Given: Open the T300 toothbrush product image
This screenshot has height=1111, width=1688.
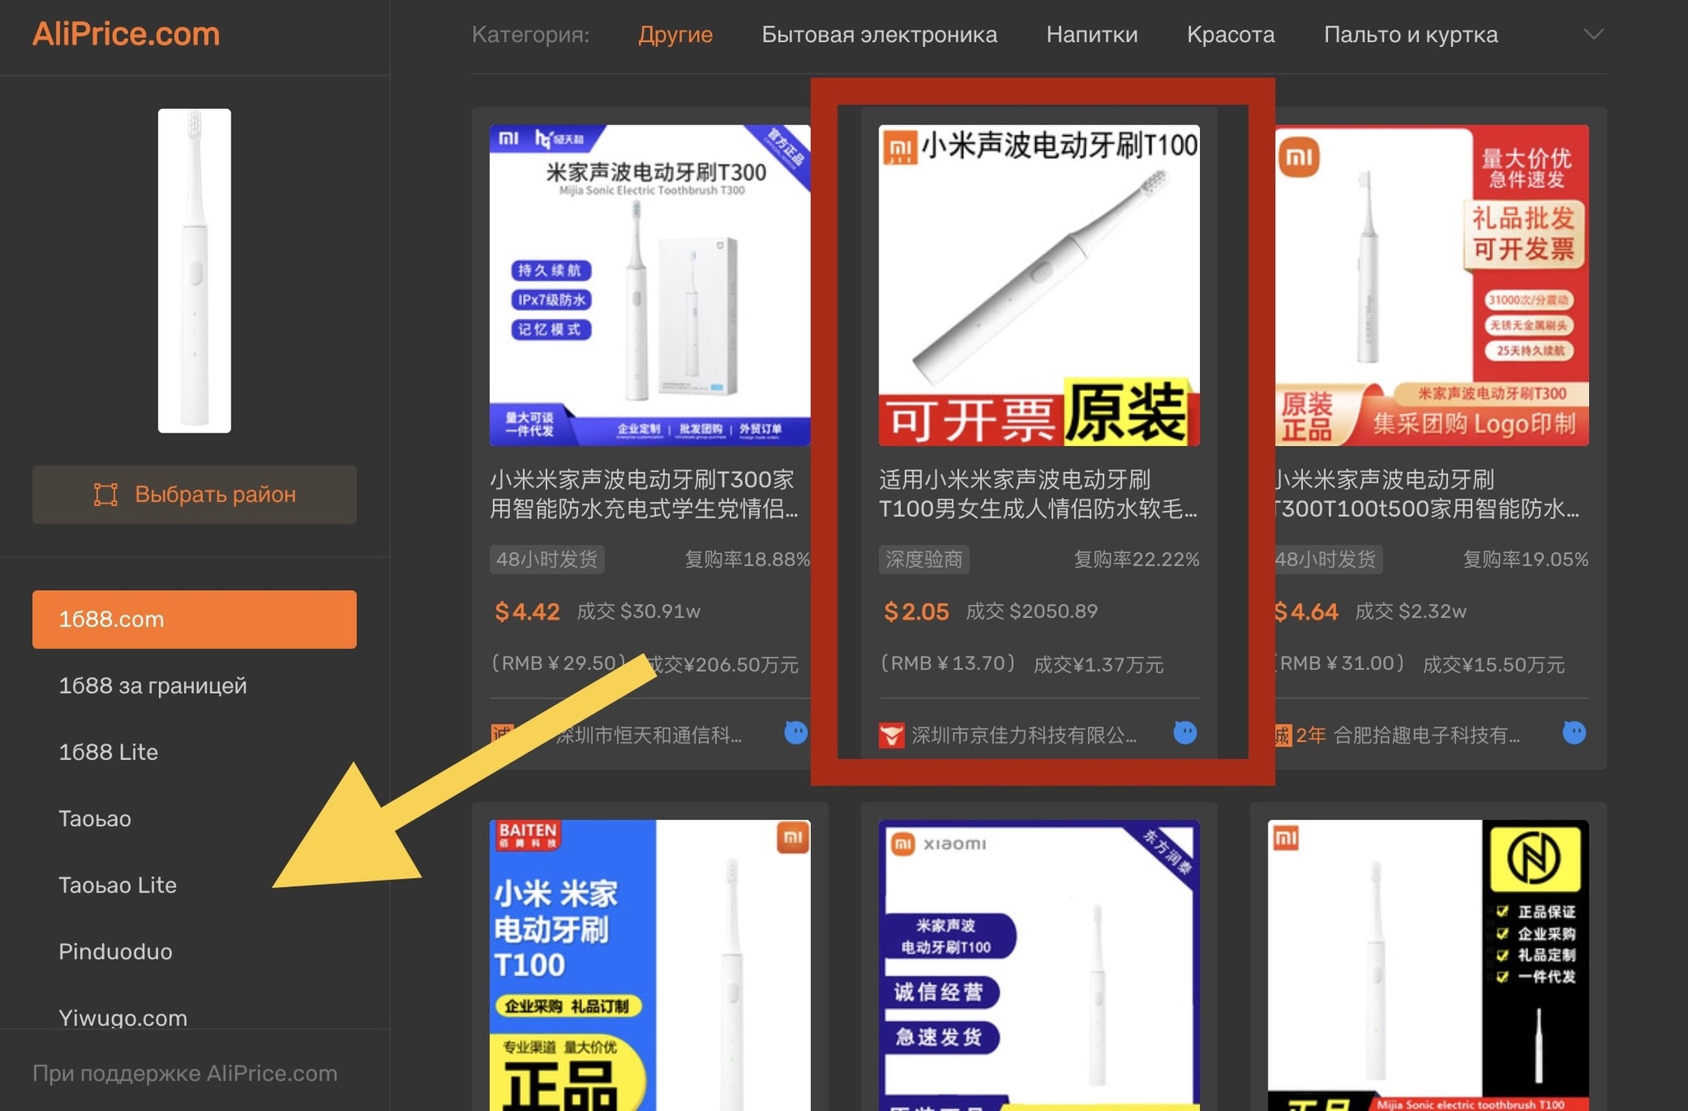Looking at the screenshot, I should coord(649,285).
